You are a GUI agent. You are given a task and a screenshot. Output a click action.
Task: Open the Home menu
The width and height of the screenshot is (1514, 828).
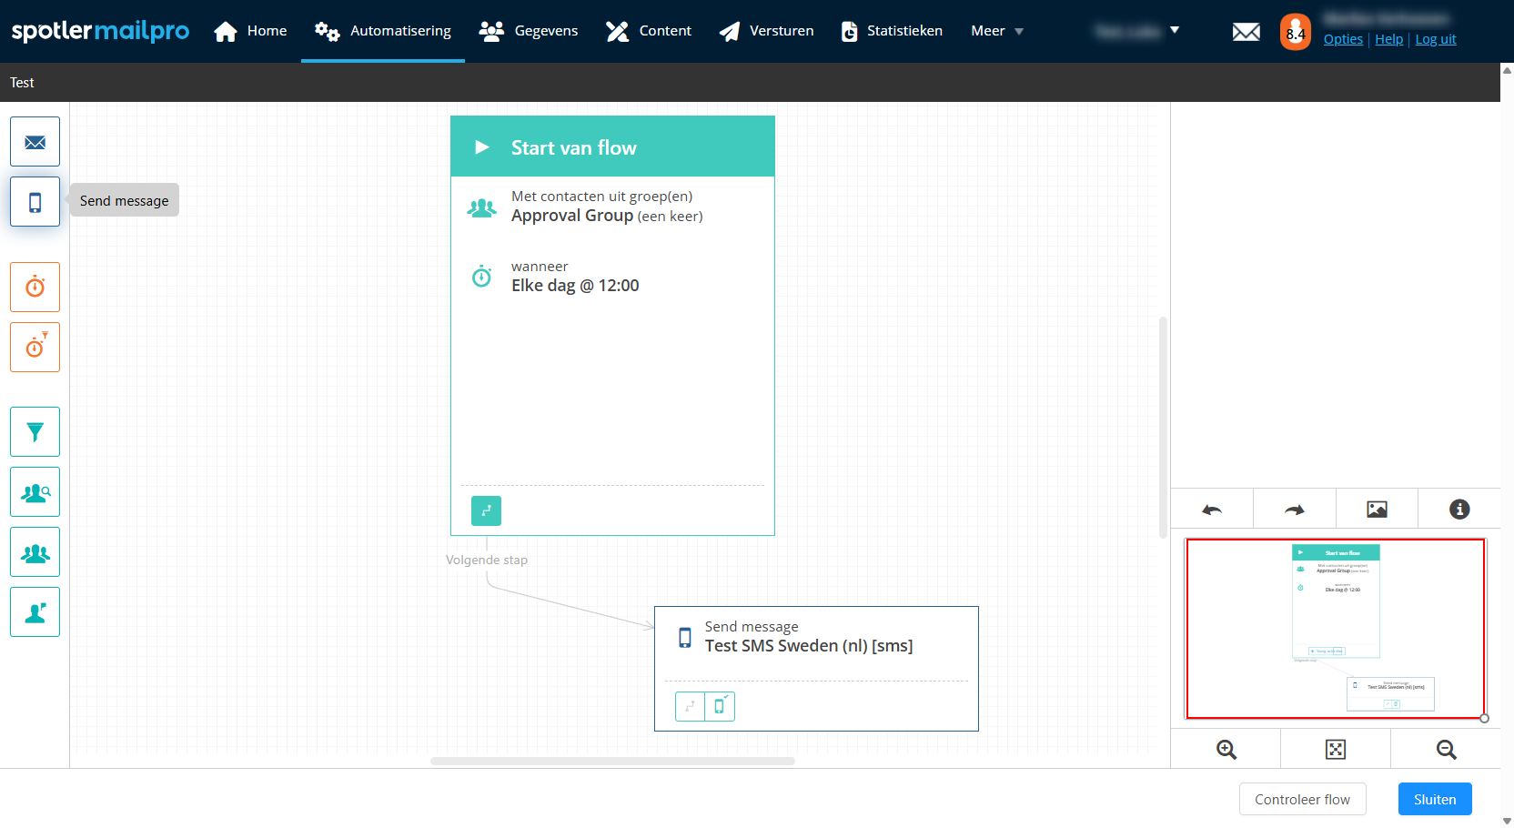tap(250, 31)
